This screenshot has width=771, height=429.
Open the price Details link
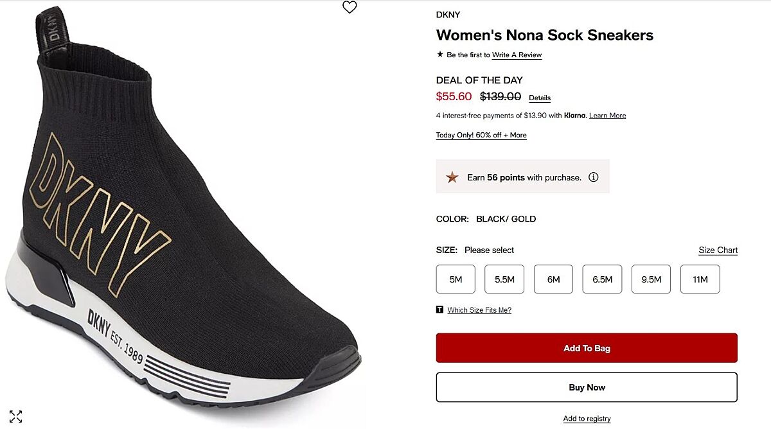coord(540,98)
